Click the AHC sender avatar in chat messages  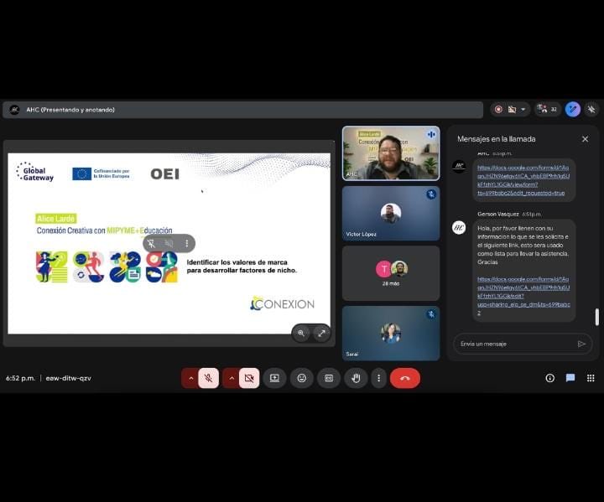coord(459,166)
